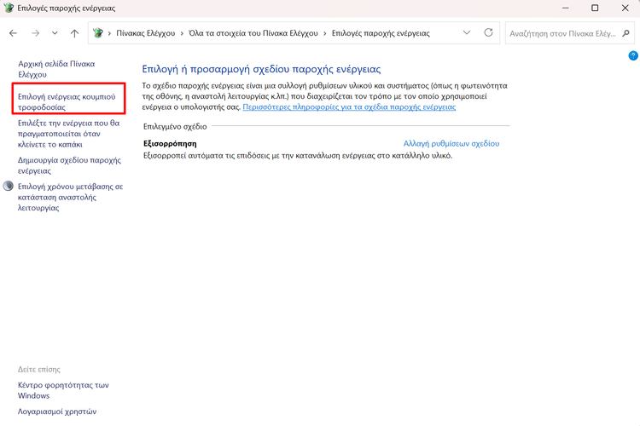Image resolution: width=640 pixels, height=426 pixels.
Task: Select Πίνακας Ελέγχου breadcrumb item
Action: coord(145,33)
